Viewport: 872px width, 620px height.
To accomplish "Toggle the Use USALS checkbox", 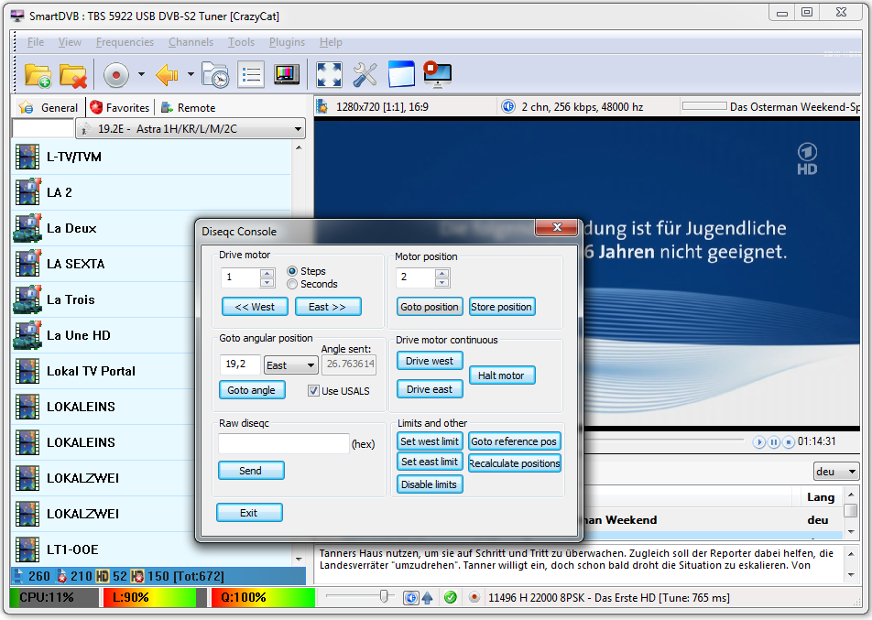I will click(x=313, y=391).
